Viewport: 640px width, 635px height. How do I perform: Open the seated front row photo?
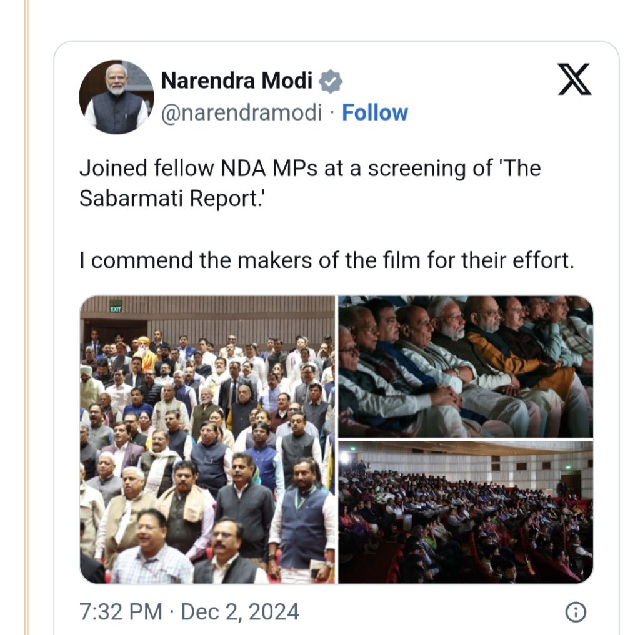click(466, 367)
